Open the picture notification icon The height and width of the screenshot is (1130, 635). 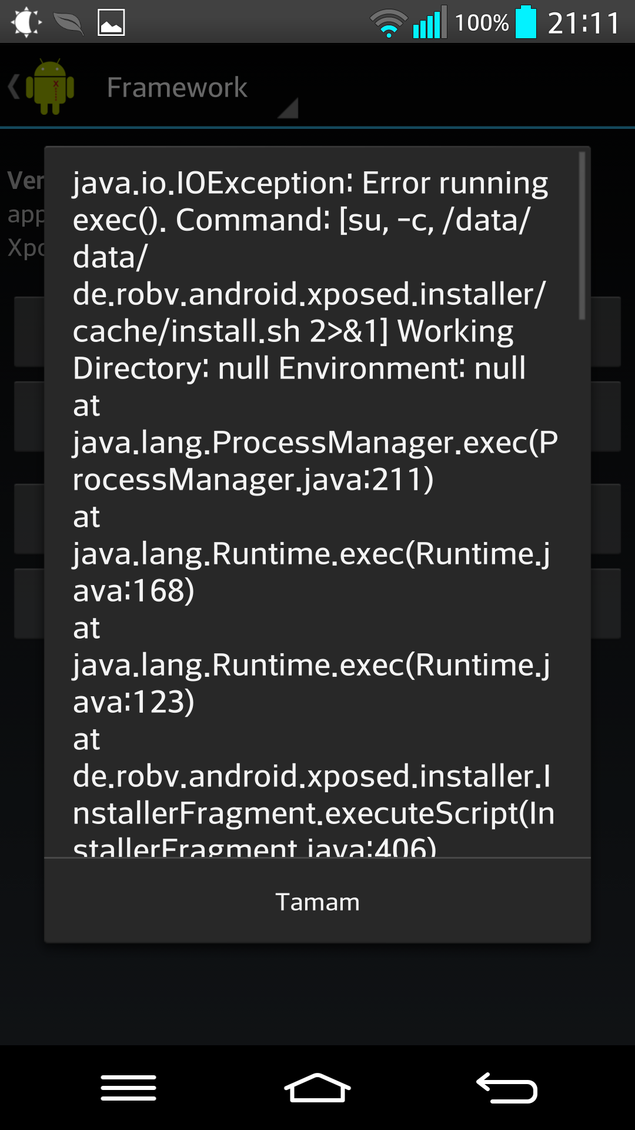coord(111,22)
